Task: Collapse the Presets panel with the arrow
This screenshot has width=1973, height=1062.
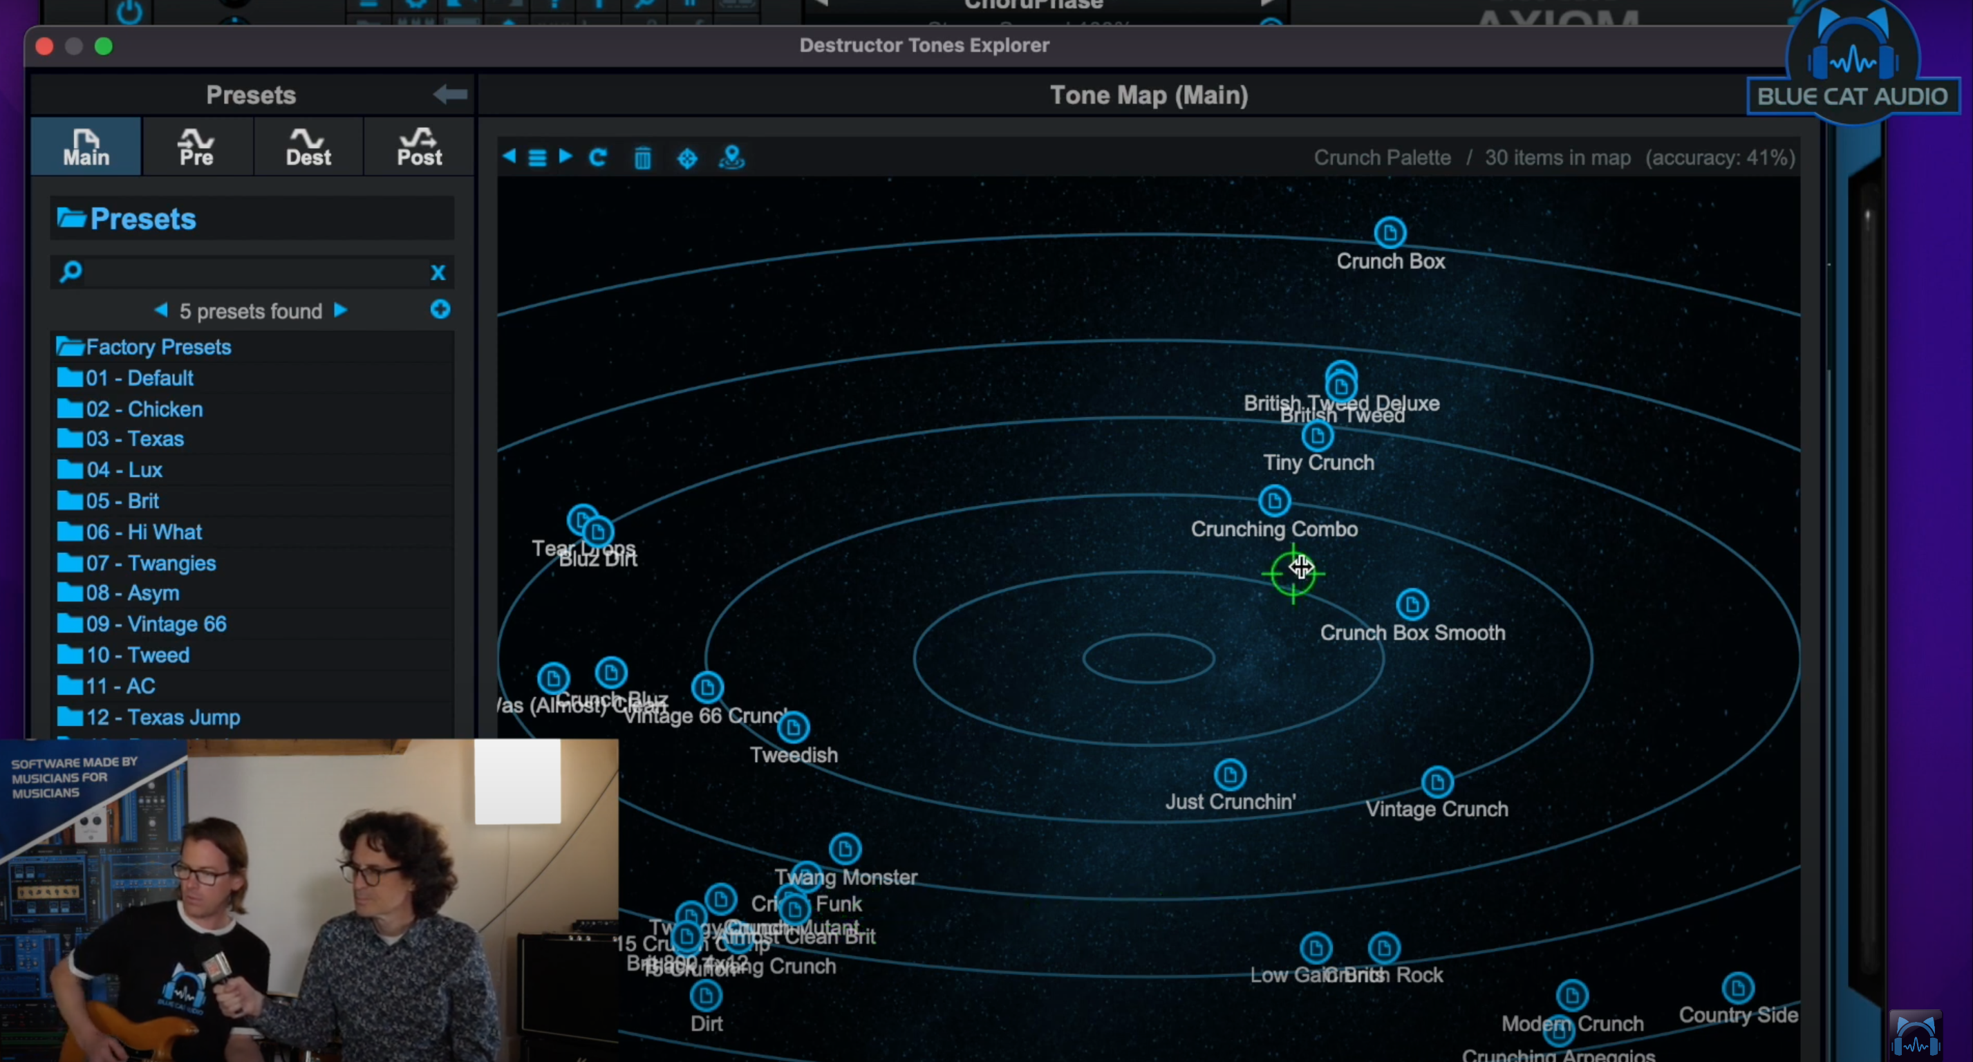Action: click(450, 94)
